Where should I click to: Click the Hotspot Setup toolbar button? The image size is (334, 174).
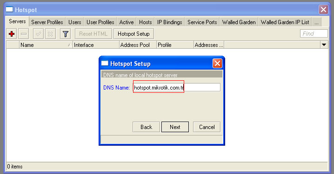tap(134, 34)
